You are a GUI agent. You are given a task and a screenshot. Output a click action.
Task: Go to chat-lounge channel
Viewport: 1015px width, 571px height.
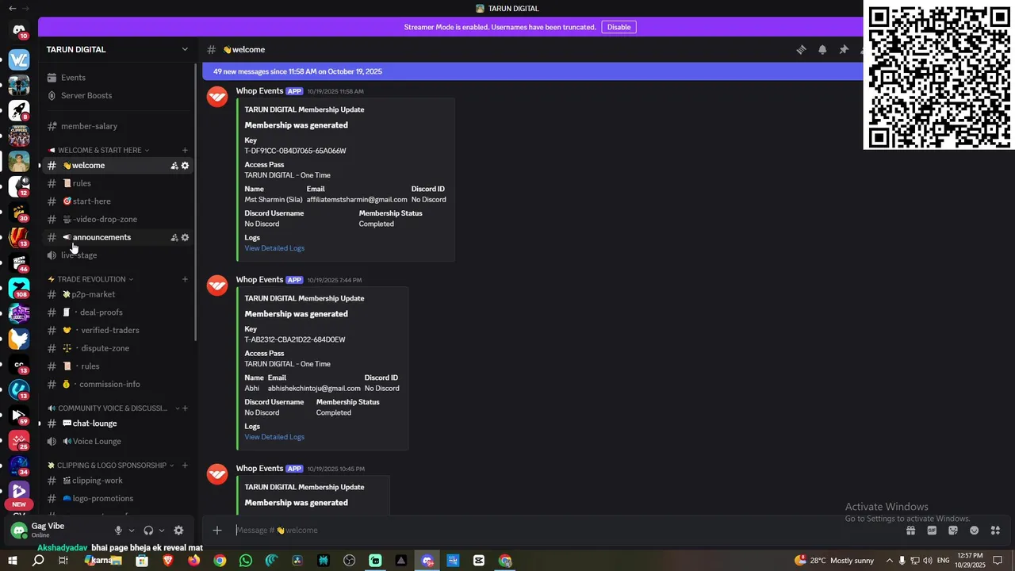pyautogui.click(x=117, y=423)
